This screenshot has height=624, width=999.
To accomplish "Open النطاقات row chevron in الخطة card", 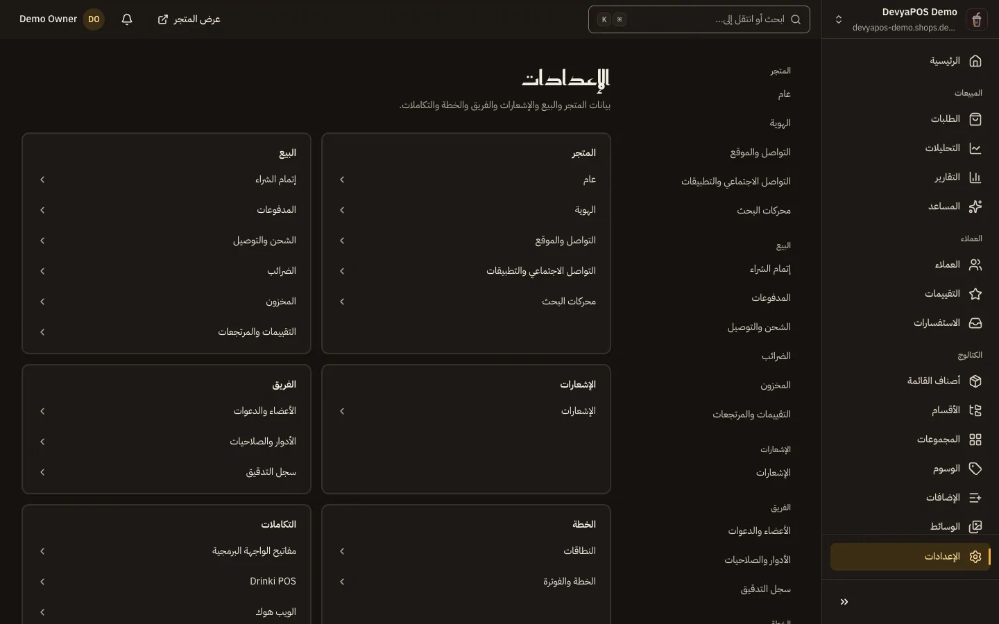I will 342,551.
